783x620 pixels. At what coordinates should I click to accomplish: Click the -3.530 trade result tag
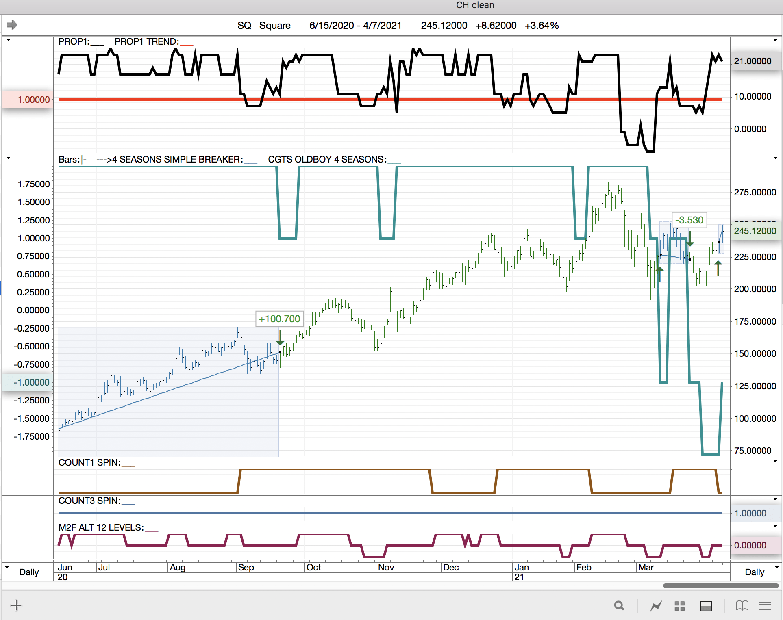(689, 220)
